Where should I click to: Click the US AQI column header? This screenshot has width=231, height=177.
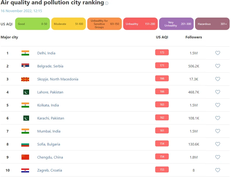point(162,37)
